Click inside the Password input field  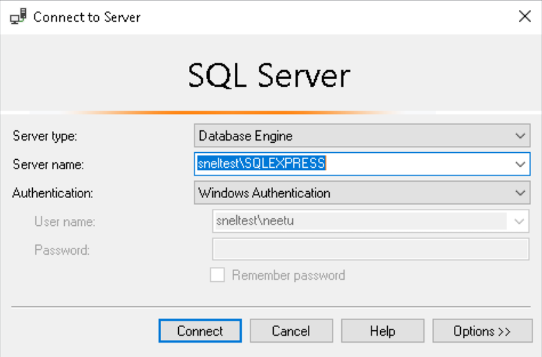(x=371, y=249)
